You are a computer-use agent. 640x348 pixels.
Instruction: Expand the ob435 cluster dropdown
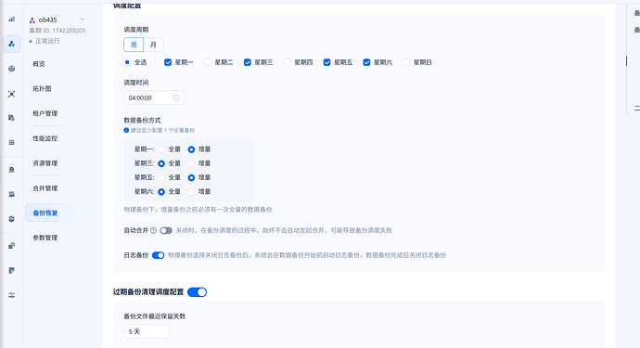tap(82, 19)
